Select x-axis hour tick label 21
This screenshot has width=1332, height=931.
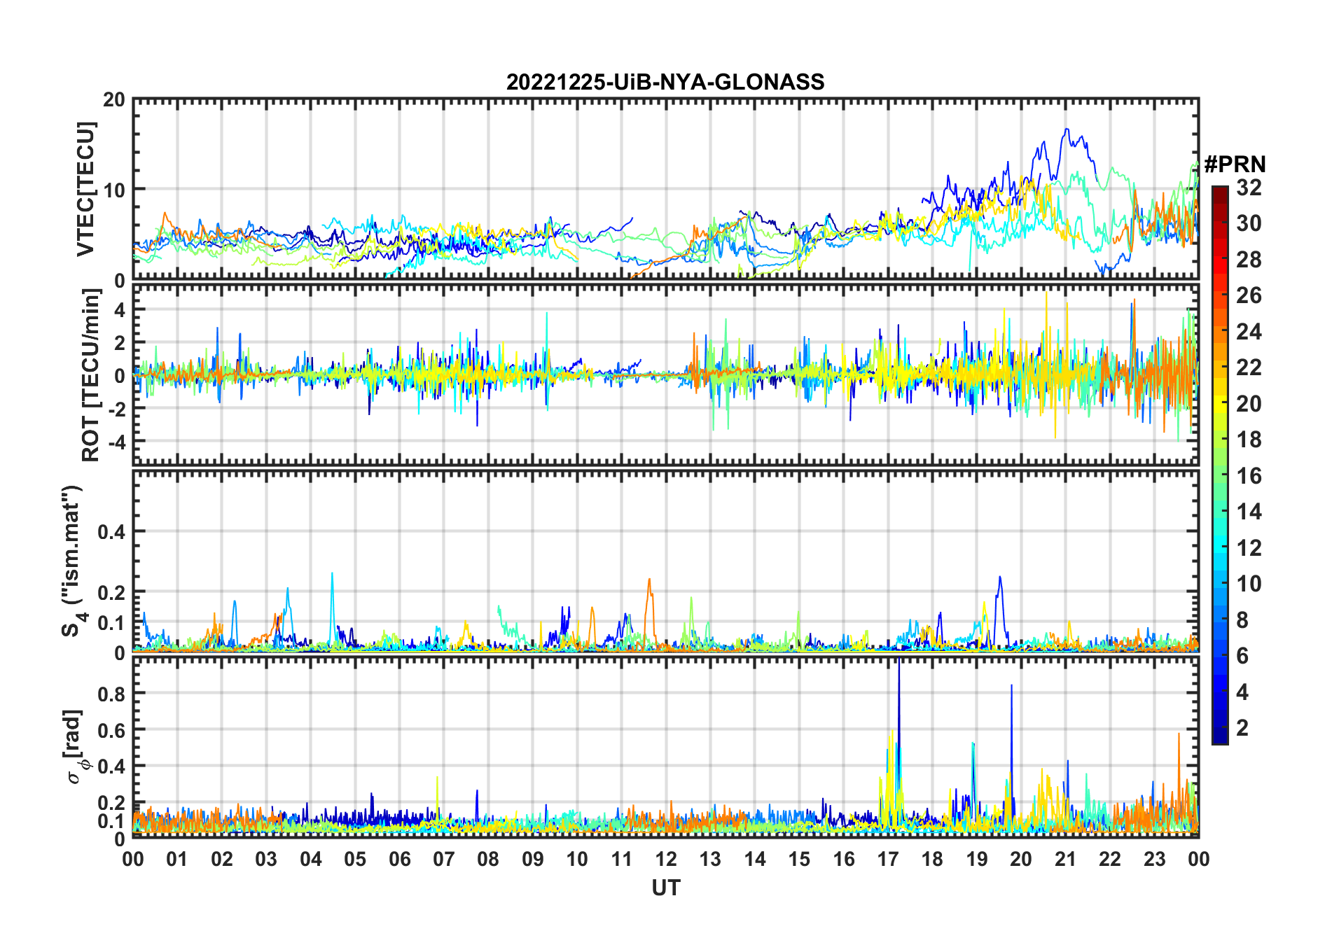[x=1065, y=859]
